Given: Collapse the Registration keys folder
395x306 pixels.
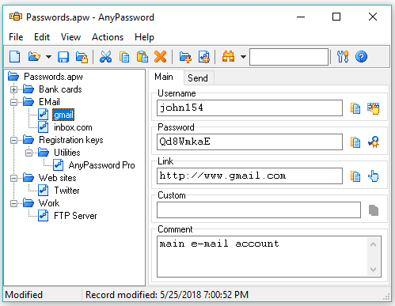Looking at the screenshot, I should click(x=13, y=140).
